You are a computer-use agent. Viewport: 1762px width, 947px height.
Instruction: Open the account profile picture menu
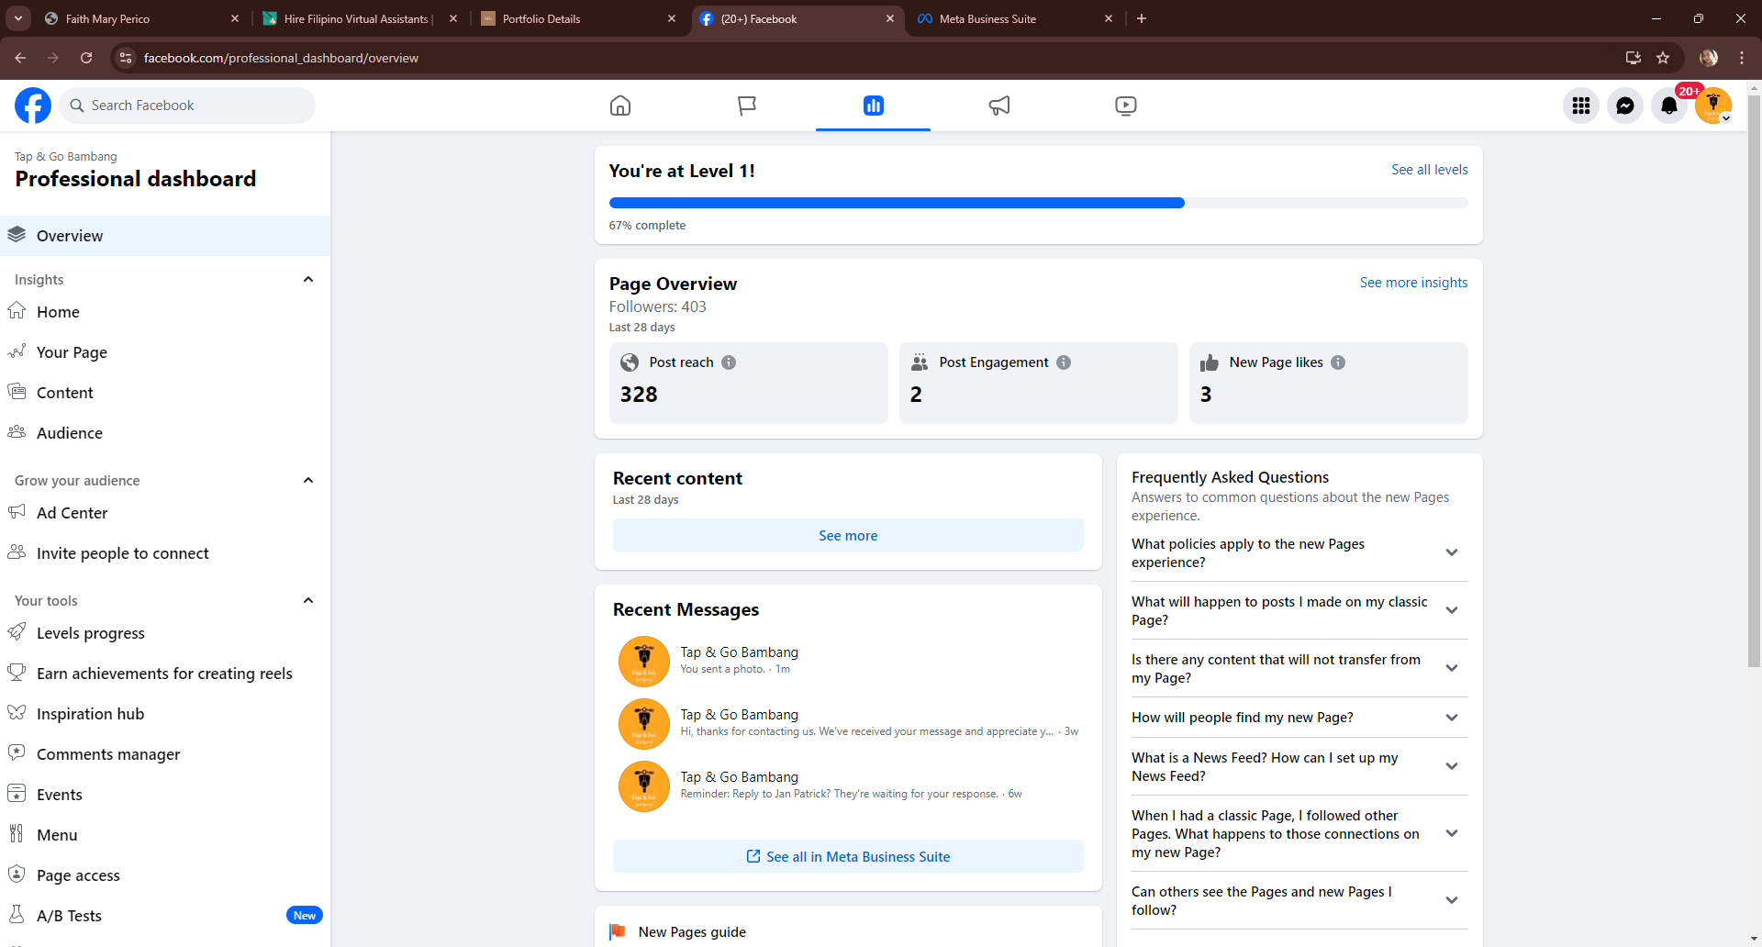click(x=1713, y=106)
